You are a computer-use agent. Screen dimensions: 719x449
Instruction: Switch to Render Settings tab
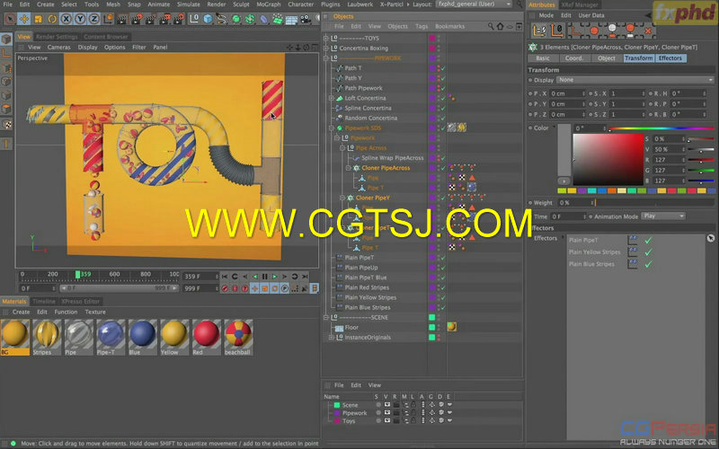click(x=57, y=37)
